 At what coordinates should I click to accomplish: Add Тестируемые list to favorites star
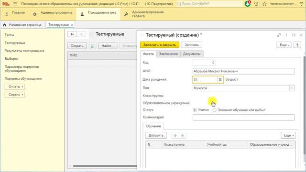coord(91,34)
